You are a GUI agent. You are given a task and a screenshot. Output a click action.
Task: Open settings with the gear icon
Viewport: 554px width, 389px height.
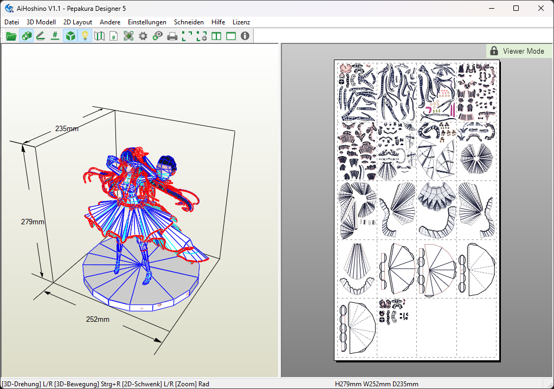[143, 36]
